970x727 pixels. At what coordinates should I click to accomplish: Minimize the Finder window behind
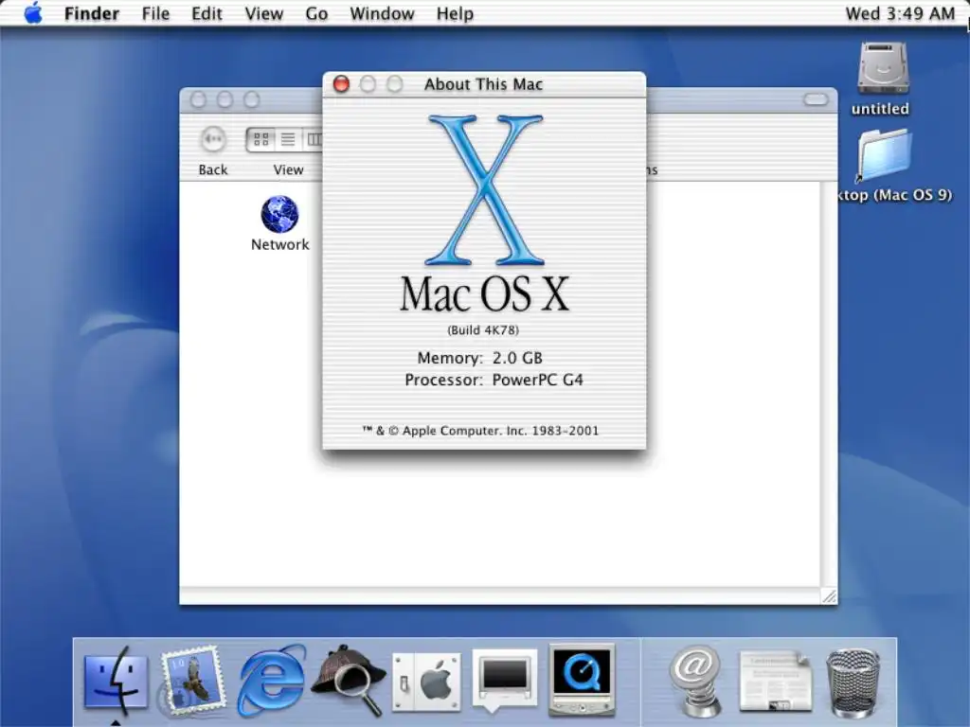pos(225,99)
